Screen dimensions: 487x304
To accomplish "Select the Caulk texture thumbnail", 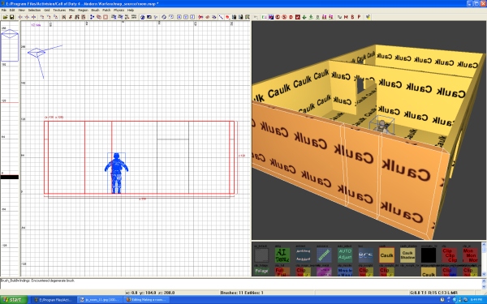I will [386, 255].
